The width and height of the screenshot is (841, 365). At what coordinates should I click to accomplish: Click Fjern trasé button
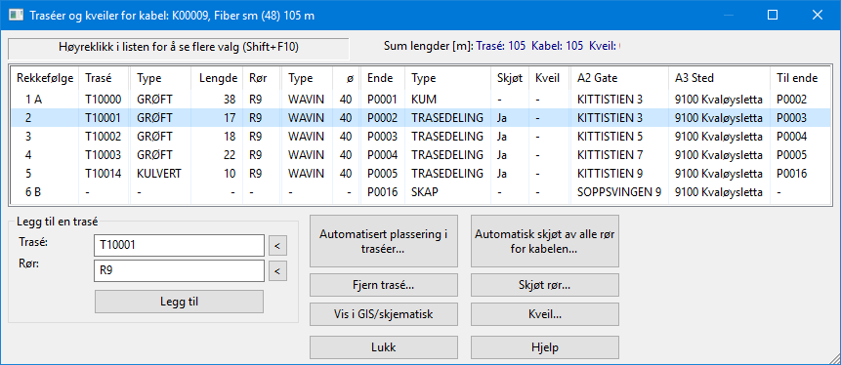(x=384, y=285)
